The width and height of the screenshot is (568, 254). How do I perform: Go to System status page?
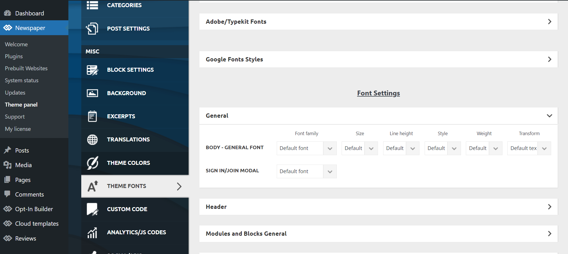click(x=21, y=80)
